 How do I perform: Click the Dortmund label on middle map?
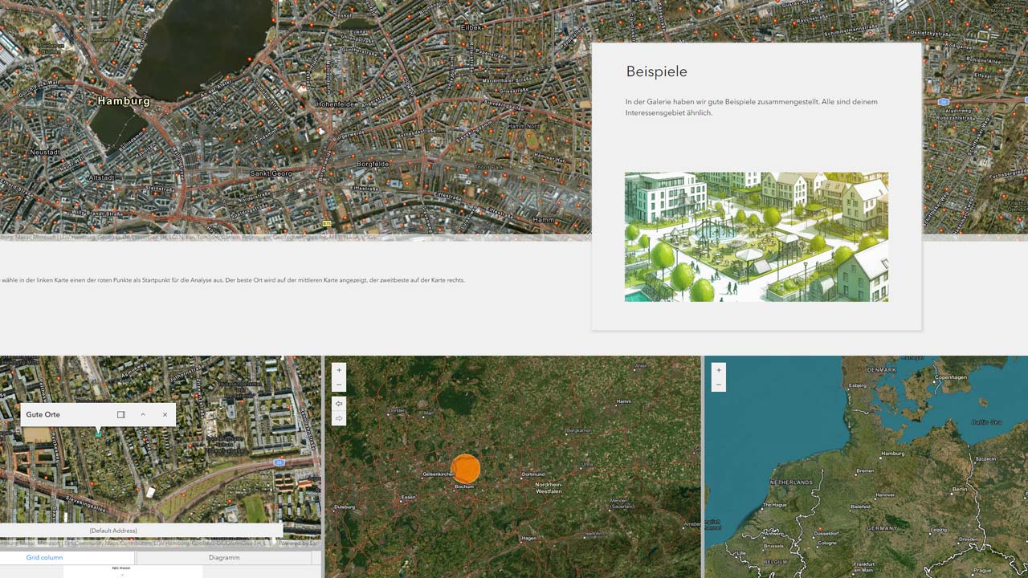pos(532,474)
